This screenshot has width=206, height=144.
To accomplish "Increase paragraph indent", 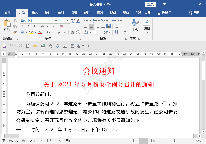I will tap(120, 20).
